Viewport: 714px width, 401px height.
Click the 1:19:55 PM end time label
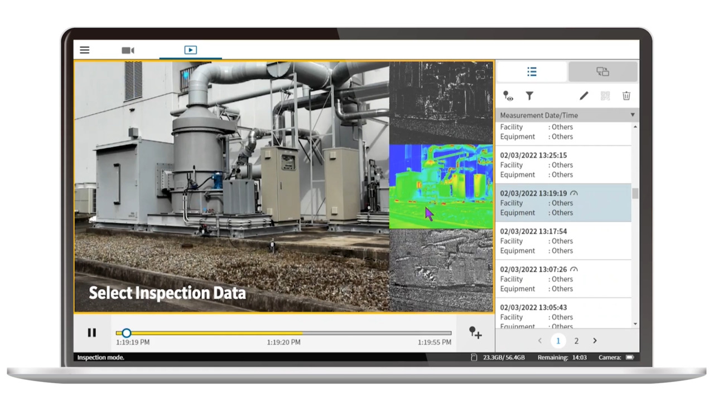(x=435, y=343)
